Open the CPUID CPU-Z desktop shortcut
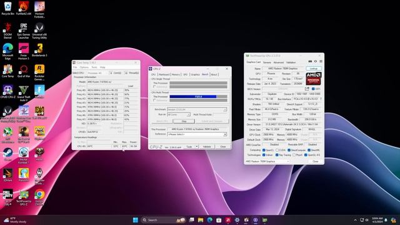 coord(7,92)
